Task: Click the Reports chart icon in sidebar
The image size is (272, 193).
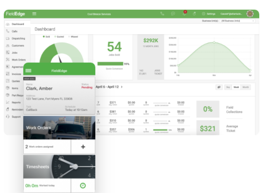Action: tap(8, 102)
